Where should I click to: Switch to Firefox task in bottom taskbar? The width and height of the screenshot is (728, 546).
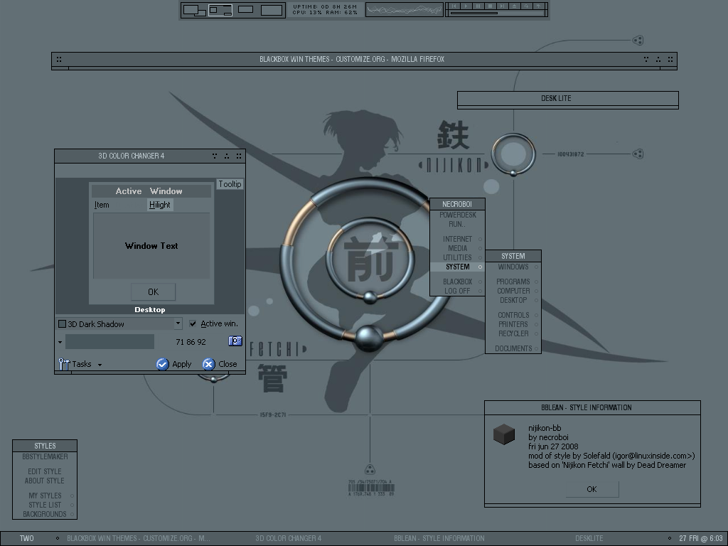(x=139, y=539)
